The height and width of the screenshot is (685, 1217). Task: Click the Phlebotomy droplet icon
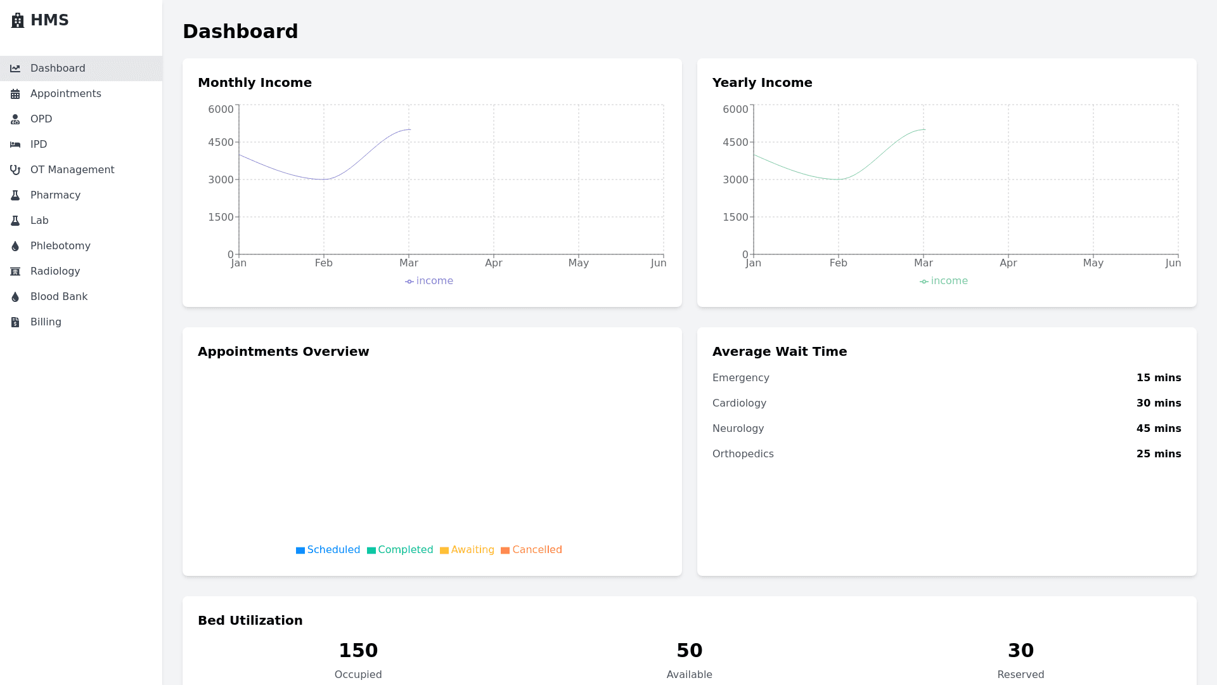pyautogui.click(x=15, y=246)
